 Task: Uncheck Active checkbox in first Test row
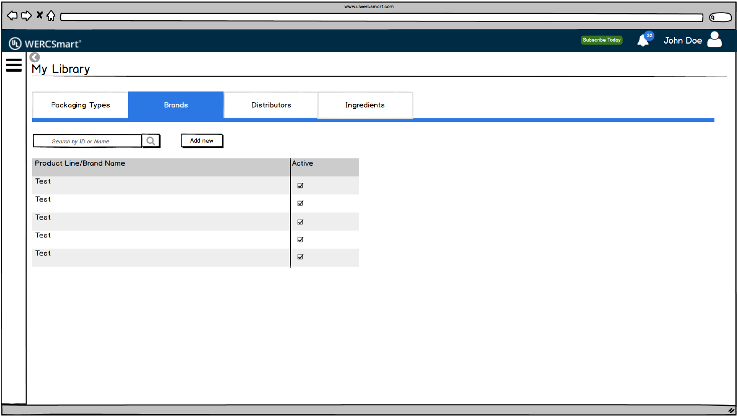pyautogui.click(x=300, y=185)
